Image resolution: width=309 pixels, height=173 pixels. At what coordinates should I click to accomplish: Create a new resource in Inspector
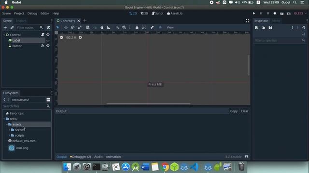tap(256, 28)
